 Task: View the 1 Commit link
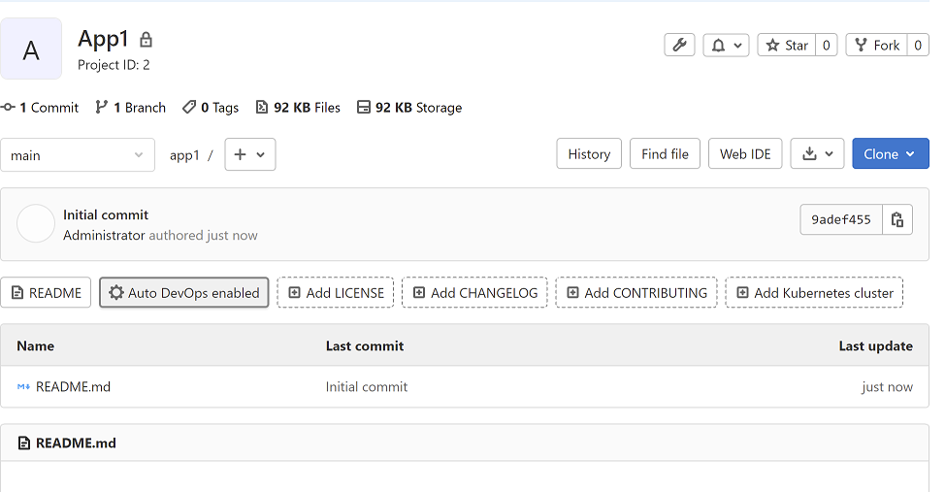[41, 108]
